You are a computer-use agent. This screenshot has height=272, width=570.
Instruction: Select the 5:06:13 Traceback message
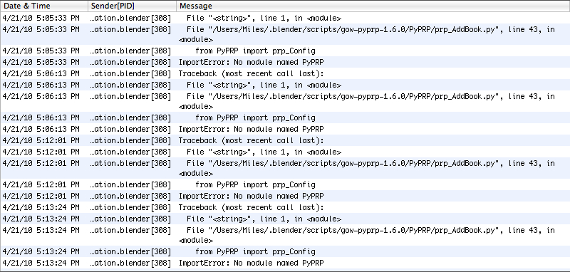[x=252, y=73]
